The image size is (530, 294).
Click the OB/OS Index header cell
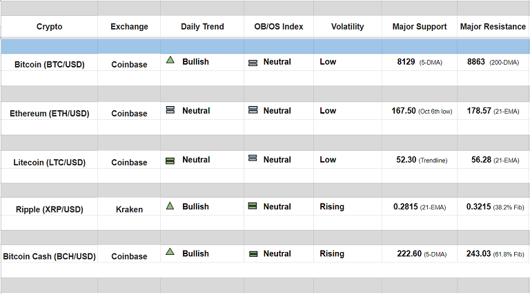278,27
